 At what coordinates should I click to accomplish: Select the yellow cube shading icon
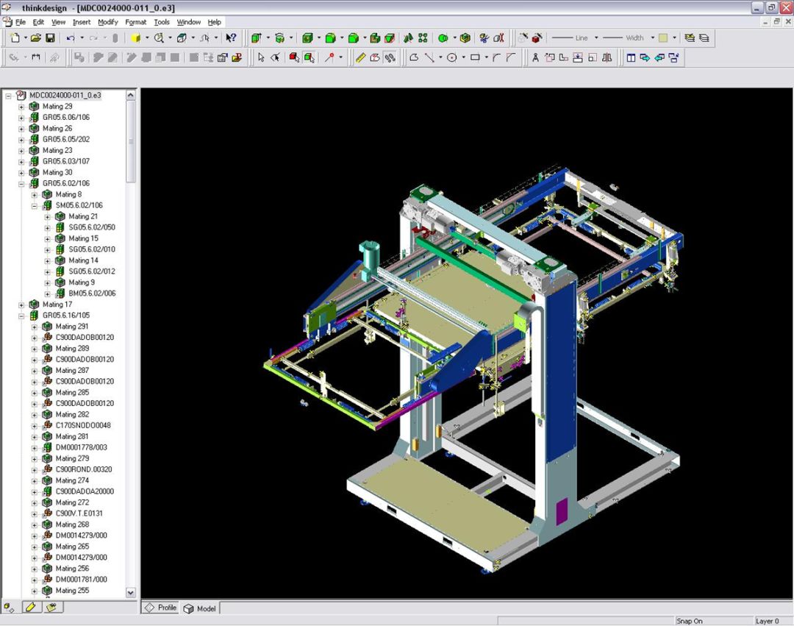[x=135, y=38]
